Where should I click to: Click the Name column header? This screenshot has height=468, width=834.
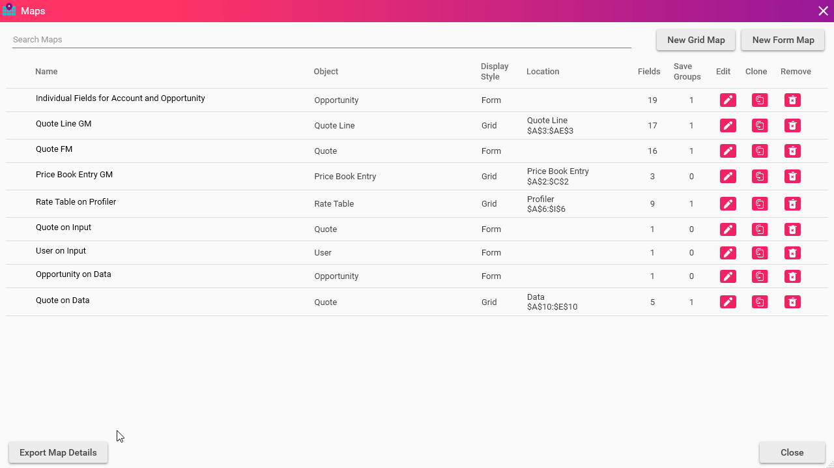coord(46,72)
